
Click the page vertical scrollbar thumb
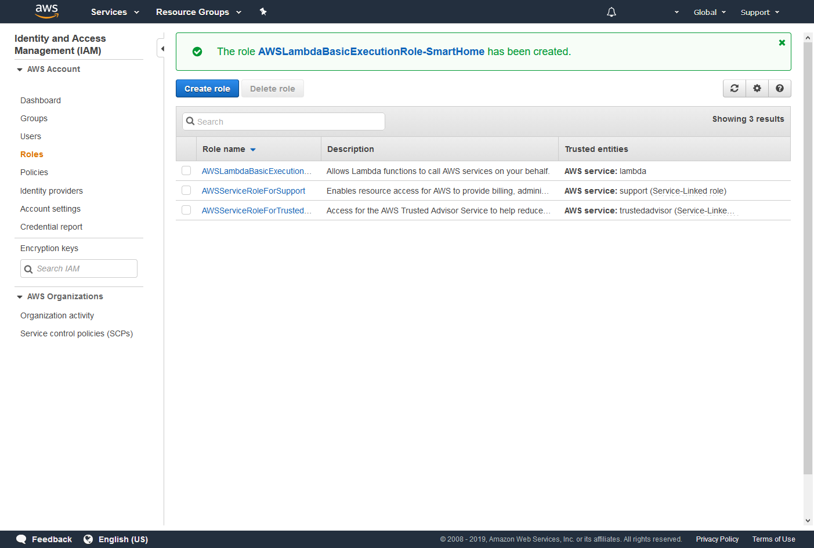[808, 258]
